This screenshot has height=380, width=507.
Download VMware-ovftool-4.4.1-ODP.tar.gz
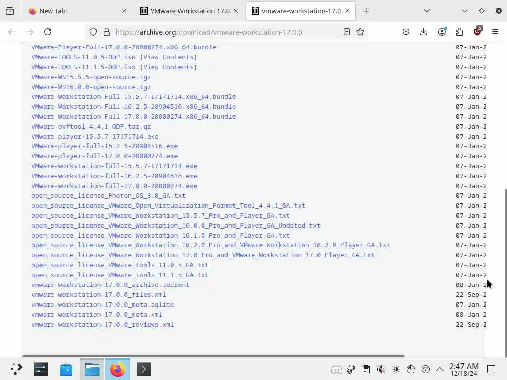click(x=91, y=126)
